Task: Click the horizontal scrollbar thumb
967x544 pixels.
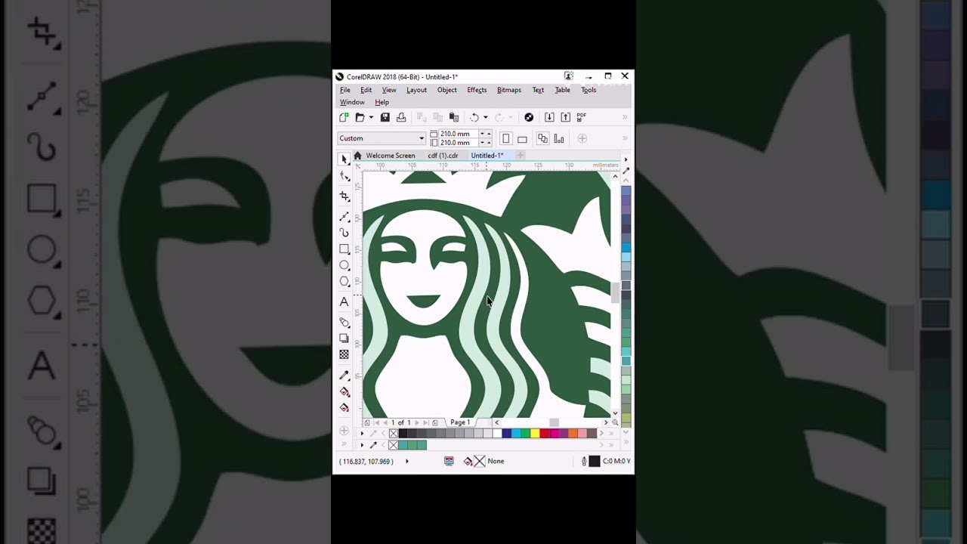Action: 554,422
